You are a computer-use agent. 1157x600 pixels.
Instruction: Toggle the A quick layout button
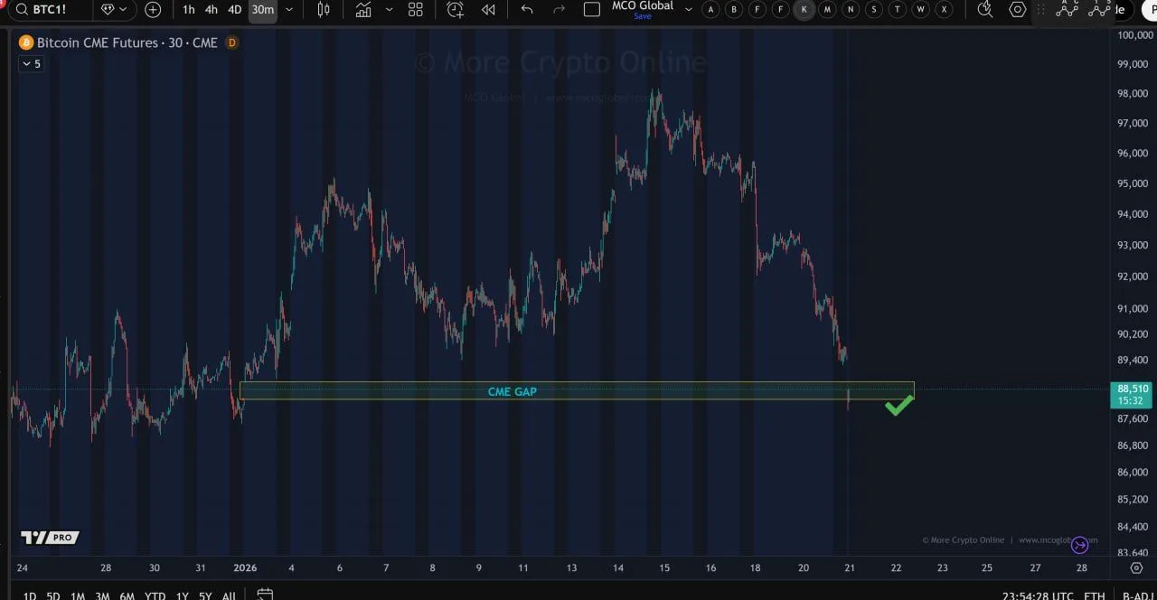coord(710,10)
